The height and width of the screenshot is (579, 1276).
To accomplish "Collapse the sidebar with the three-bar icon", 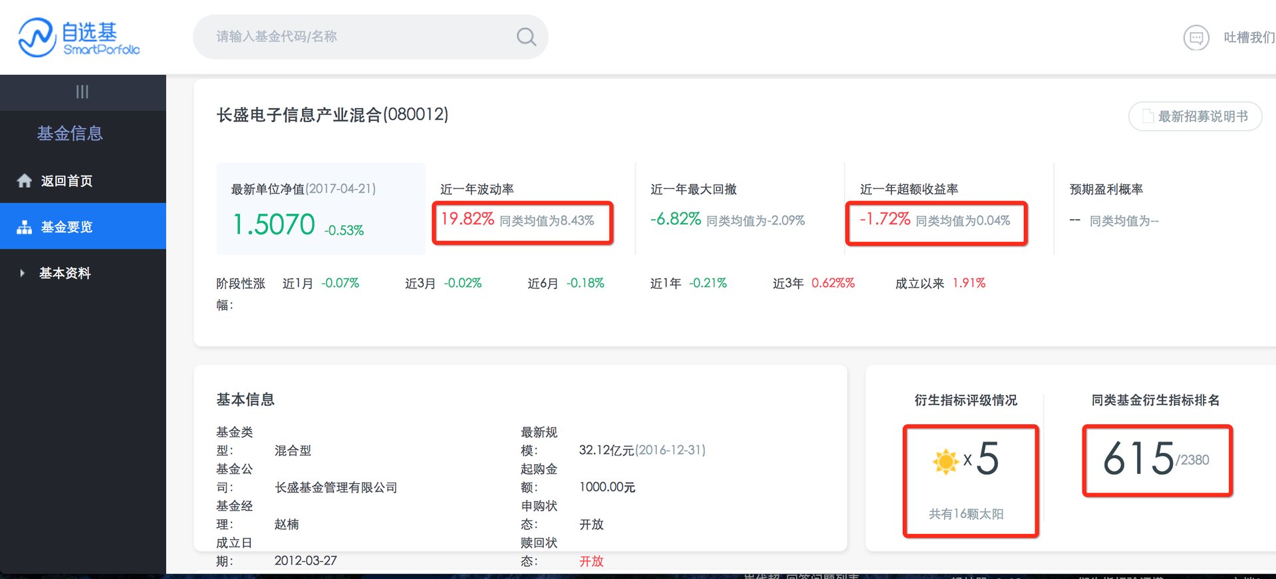I will click(82, 92).
